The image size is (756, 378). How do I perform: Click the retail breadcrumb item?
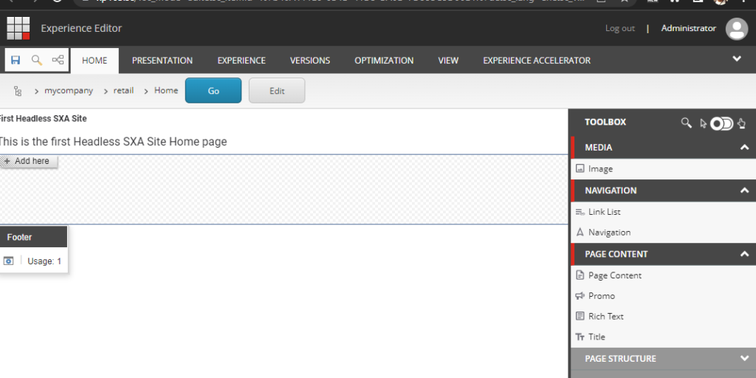(123, 91)
